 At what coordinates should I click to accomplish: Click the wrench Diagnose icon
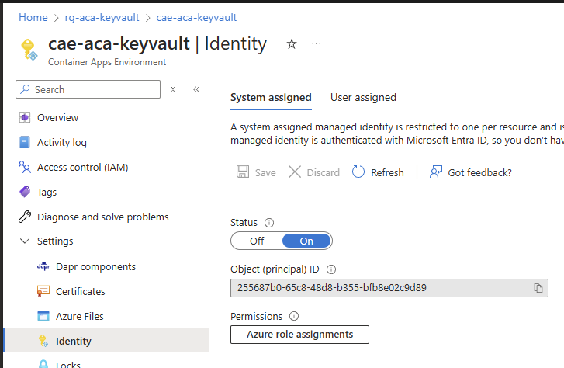point(25,217)
